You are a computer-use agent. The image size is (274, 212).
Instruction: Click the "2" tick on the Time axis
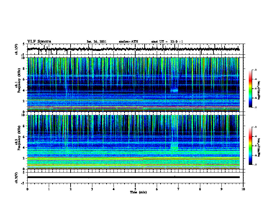coord(71,189)
